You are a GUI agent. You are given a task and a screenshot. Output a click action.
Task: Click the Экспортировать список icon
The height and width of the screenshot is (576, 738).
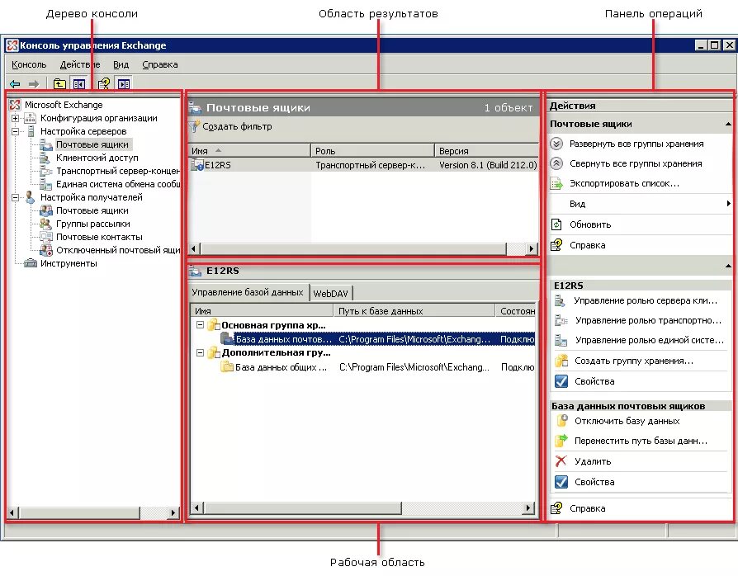[556, 183]
